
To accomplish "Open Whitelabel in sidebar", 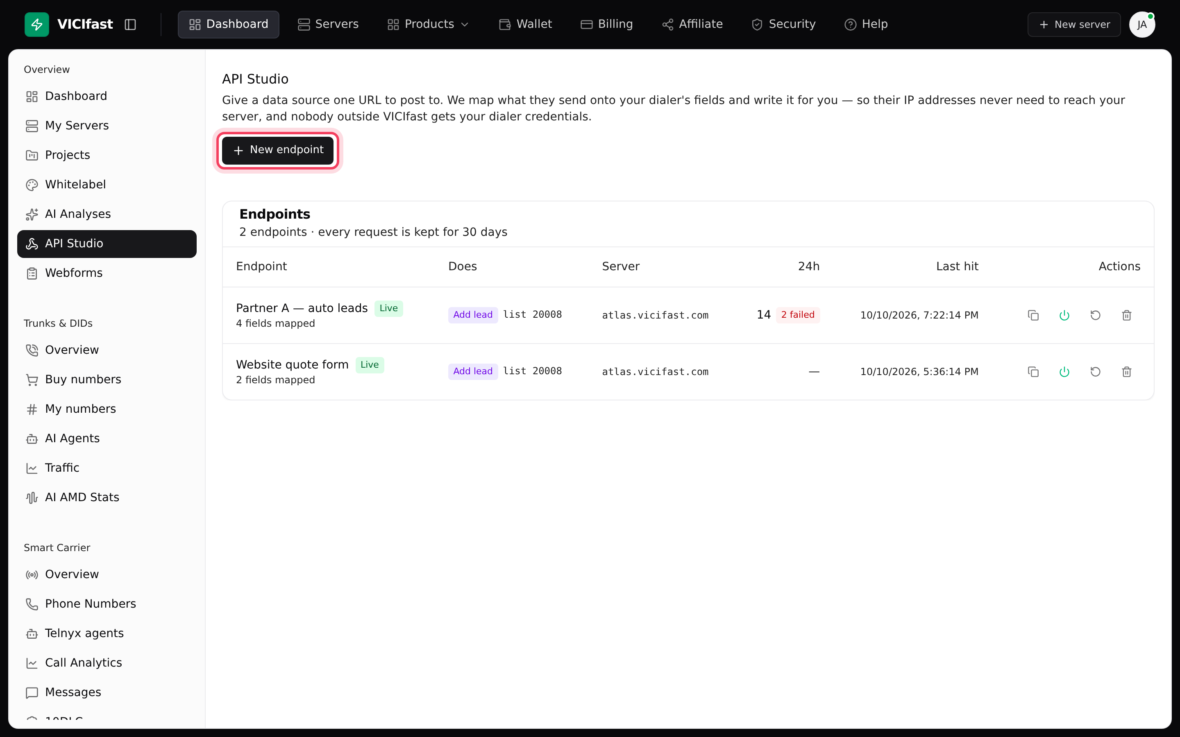I will pyautogui.click(x=107, y=185).
